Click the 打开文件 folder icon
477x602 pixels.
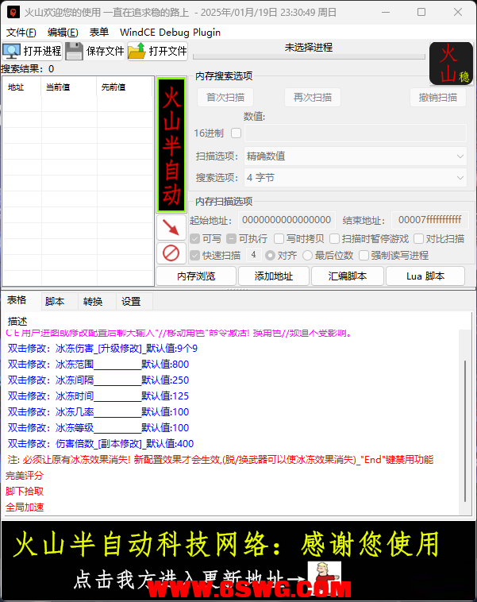tap(137, 52)
